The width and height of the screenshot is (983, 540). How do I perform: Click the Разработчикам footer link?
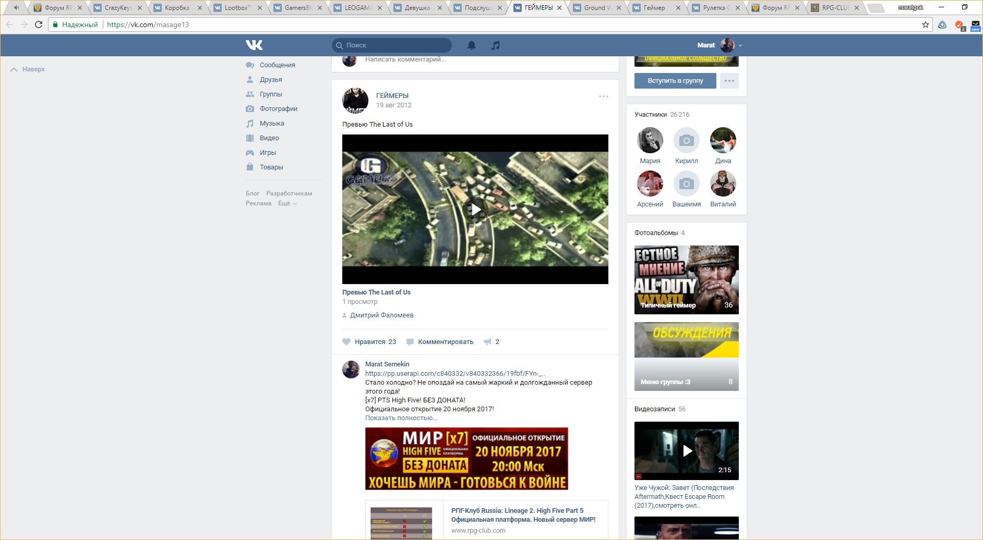pyautogui.click(x=289, y=193)
